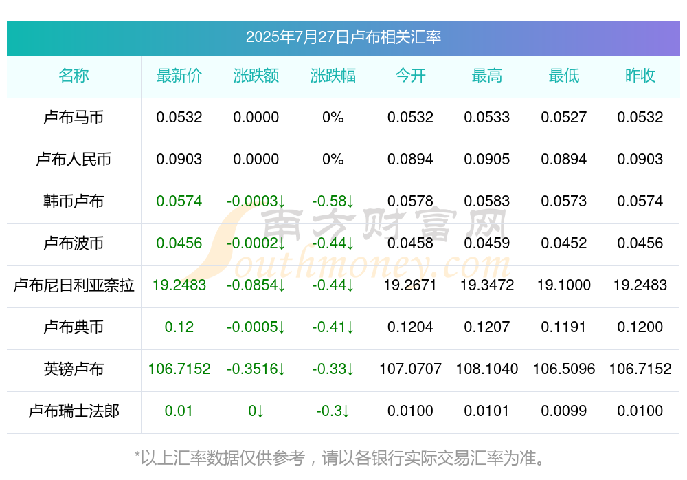687x480 pixels.
Task: Click previous close 0.1200
Action: coord(640,327)
